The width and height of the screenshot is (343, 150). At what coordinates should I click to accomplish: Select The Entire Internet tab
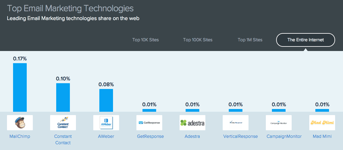click(306, 40)
